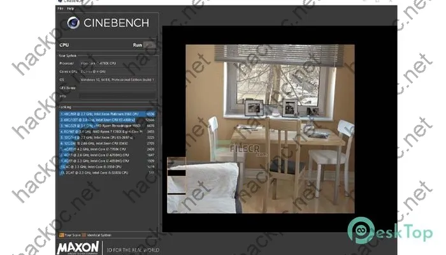Select the Intel Core i7-4850HQ ranking row
Screen dimensions: 446x255
[x=108, y=161]
